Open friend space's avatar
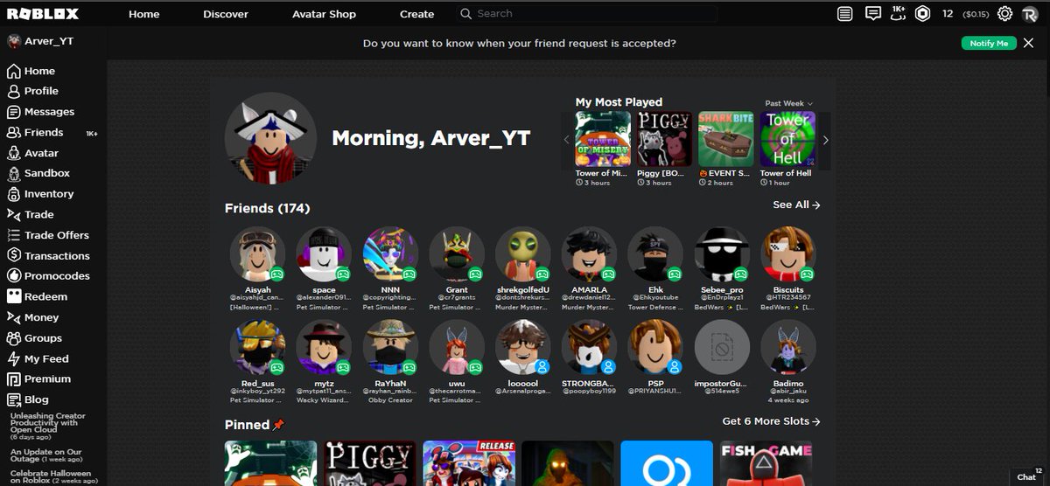This screenshot has width=1050, height=486. tap(324, 254)
